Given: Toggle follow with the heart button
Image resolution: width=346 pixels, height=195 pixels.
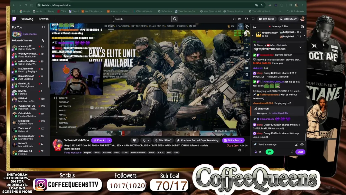Looking at the screenshot, I should pos(134,140).
